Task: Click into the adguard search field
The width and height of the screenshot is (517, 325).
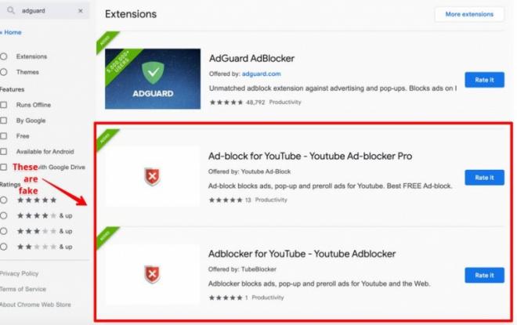Action: 45,11
